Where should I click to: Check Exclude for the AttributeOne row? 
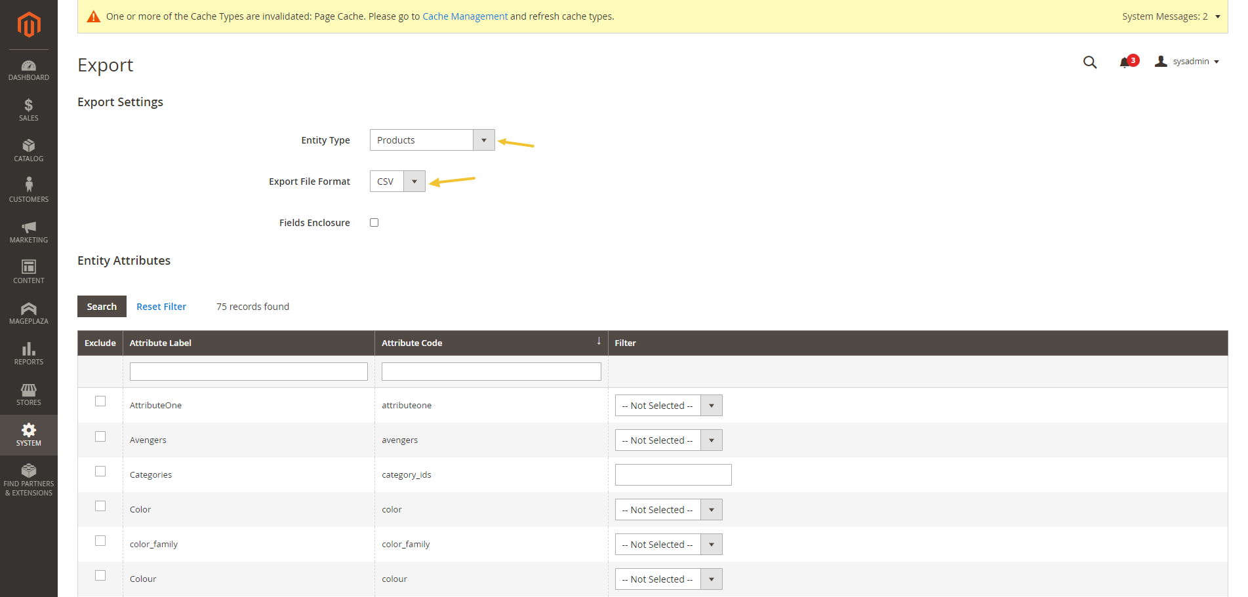point(100,401)
